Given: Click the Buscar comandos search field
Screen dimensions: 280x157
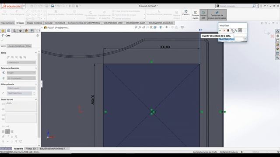Looking at the screenshot, I should (x=236, y=6).
